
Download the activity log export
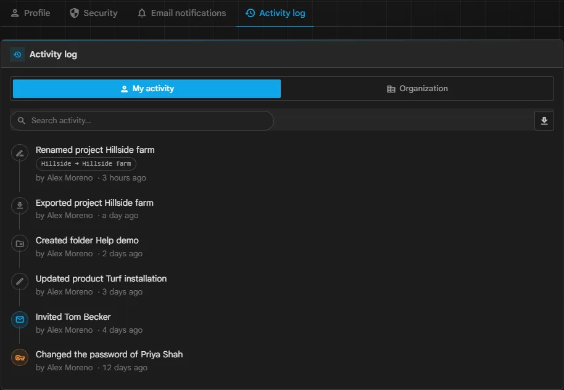click(x=544, y=121)
